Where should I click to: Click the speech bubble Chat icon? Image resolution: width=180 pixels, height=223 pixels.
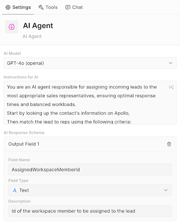[68, 7]
